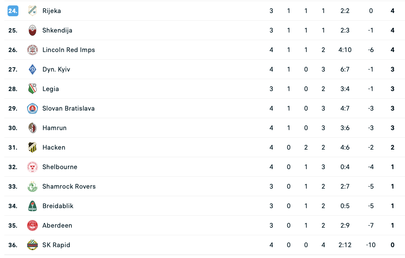This screenshot has height=258, width=405.
Task: Click the Aberdeen red club badge
Action: click(32, 225)
